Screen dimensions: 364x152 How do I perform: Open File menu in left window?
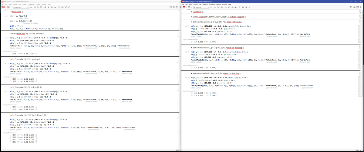pyautogui.click(x=2, y=4)
